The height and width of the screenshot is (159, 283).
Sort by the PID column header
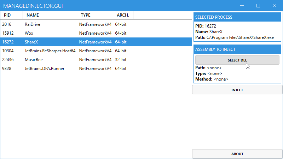tap(11, 15)
